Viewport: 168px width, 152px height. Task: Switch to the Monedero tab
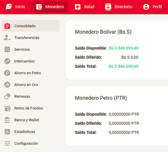[50, 7]
